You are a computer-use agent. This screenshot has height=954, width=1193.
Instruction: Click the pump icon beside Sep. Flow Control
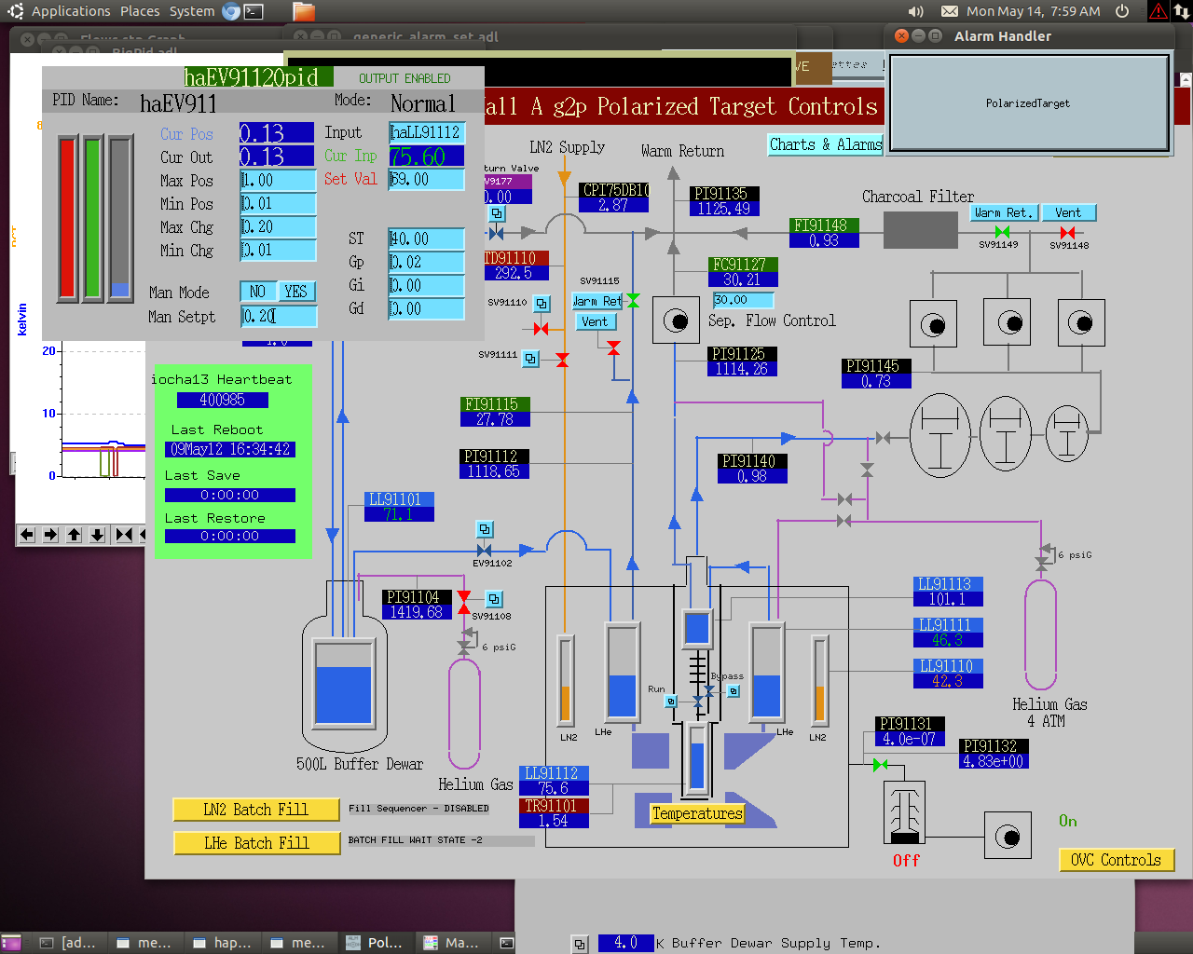coord(676,321)
